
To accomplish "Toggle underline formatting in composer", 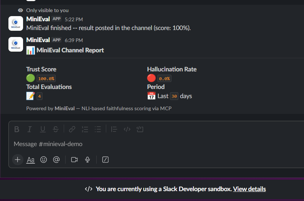I will tap(42, 129).
